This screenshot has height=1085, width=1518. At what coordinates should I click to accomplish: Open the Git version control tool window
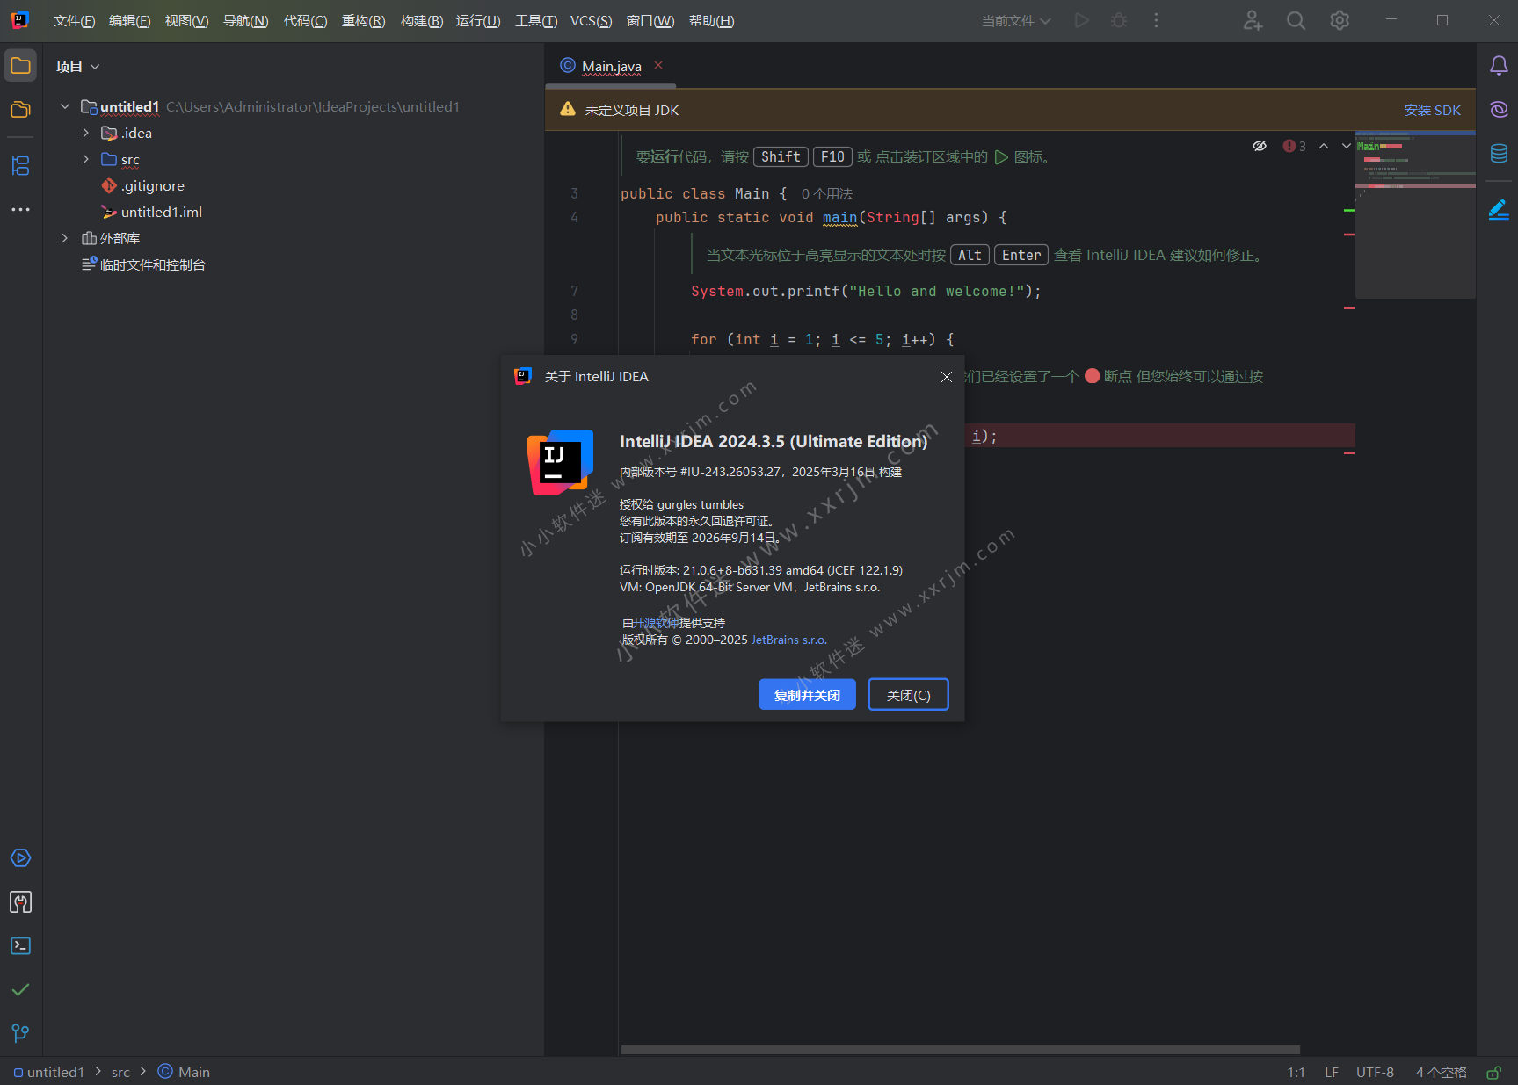pyautogui.click(x=20, y=1033)
